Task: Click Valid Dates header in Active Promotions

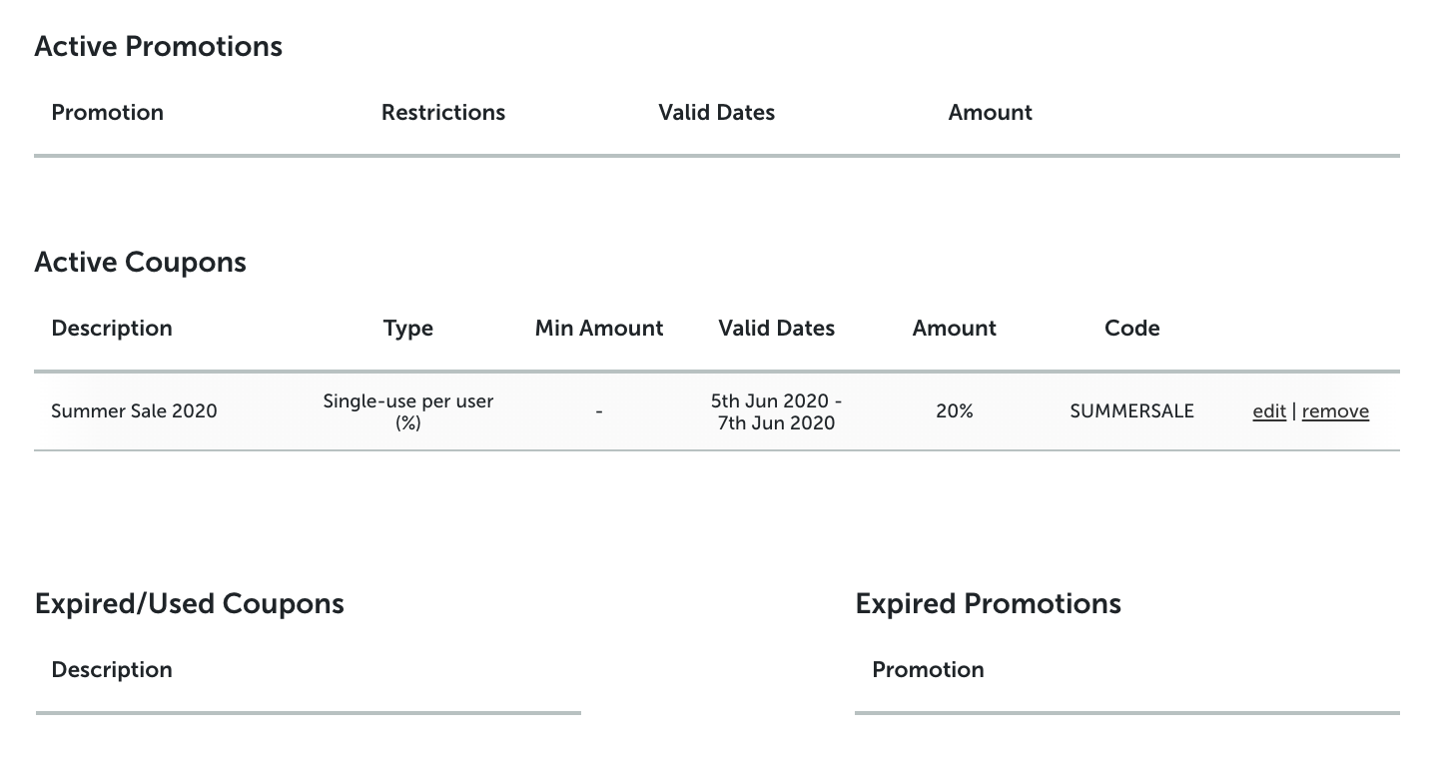Action: pyautogui.click(x=717, y=113)
